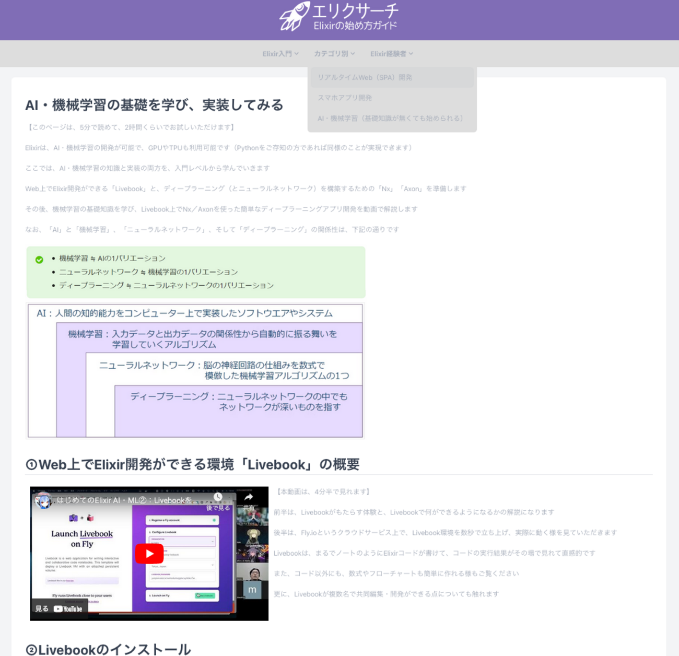Click the bullet ニューラルネットワーク ≒ 機械学習の1バリエーション
The image size is (679, 656).
(x=148, y=272)
